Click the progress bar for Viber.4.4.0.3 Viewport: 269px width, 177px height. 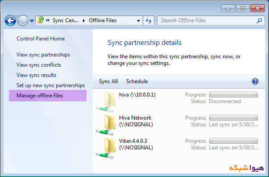pos(233,141)
